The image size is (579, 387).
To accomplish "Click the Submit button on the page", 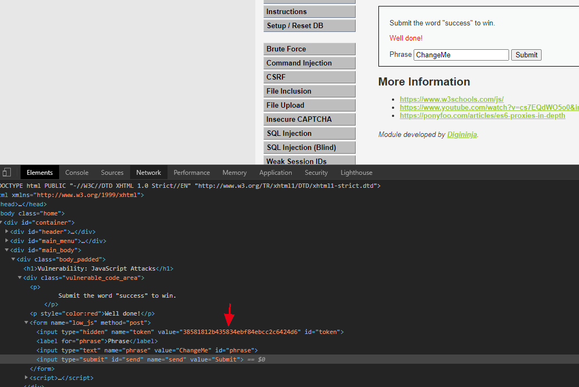I will click(526, 55).
